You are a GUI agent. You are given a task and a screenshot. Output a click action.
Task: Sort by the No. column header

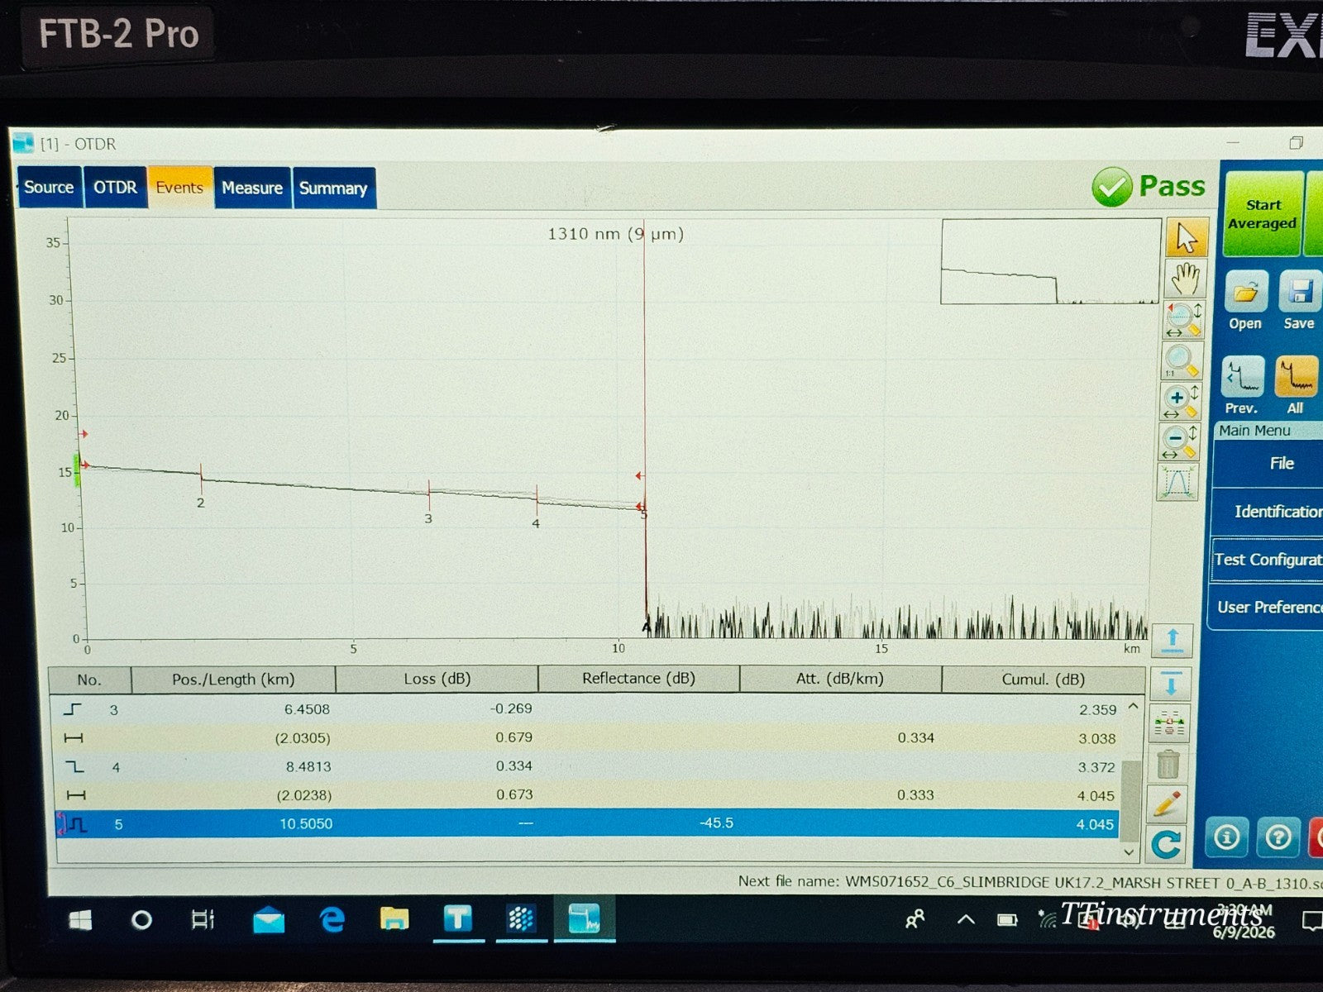[x=89, y=680]
